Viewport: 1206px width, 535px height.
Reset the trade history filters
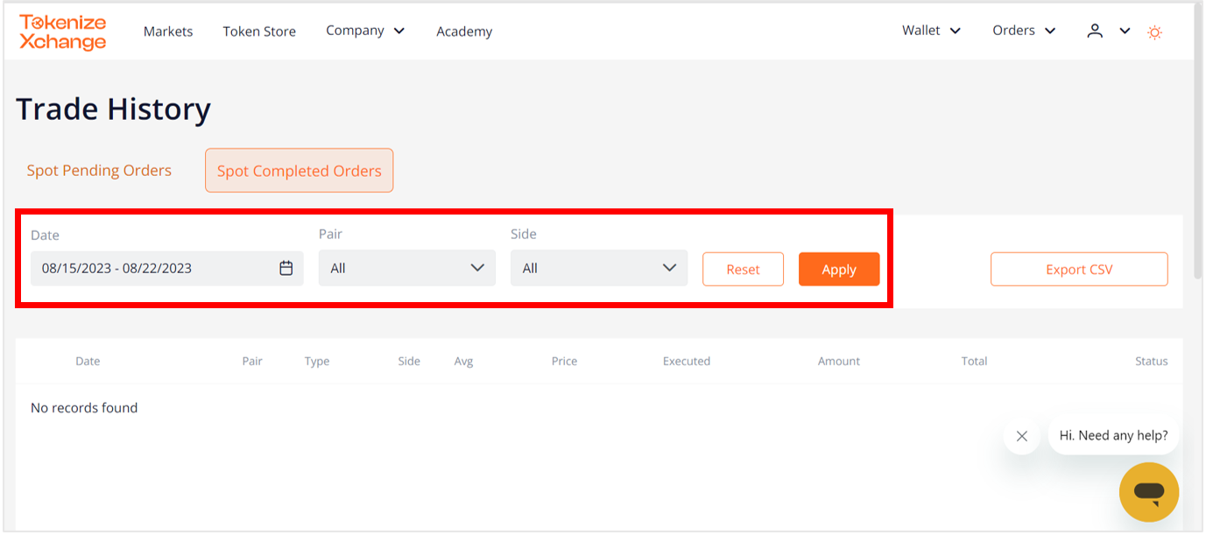click(743, 270)
